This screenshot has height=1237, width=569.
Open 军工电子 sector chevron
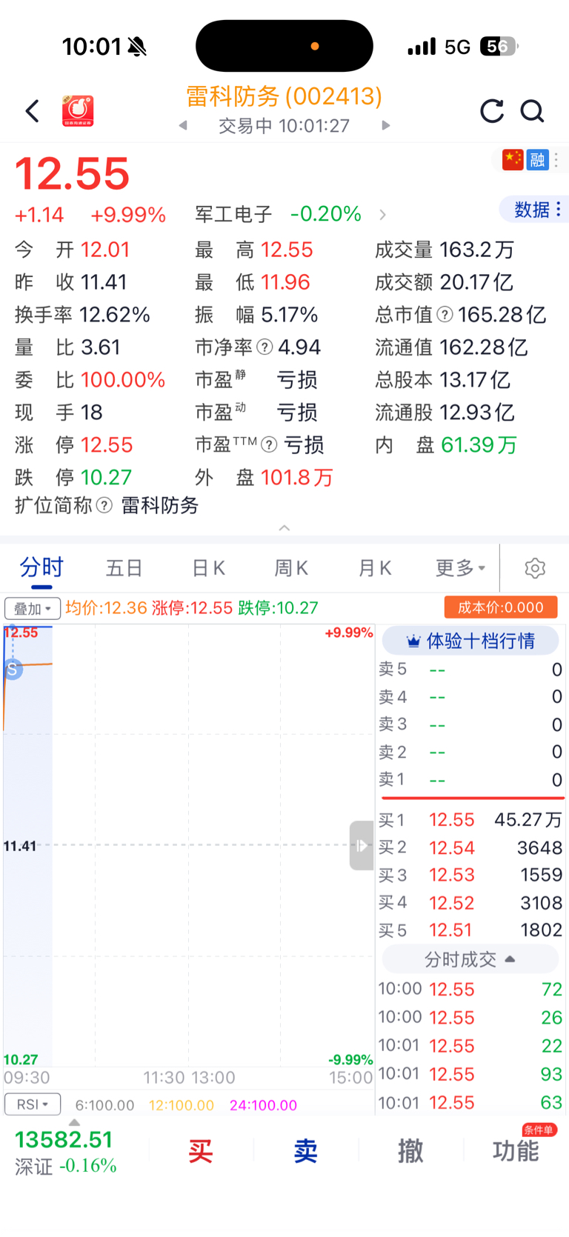(382, 215)
